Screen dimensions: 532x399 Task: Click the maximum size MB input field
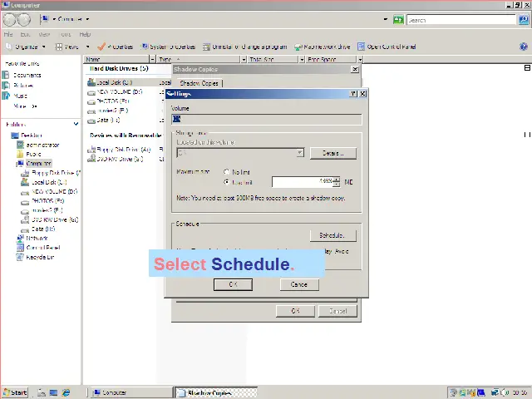click(x=303, y=182)
